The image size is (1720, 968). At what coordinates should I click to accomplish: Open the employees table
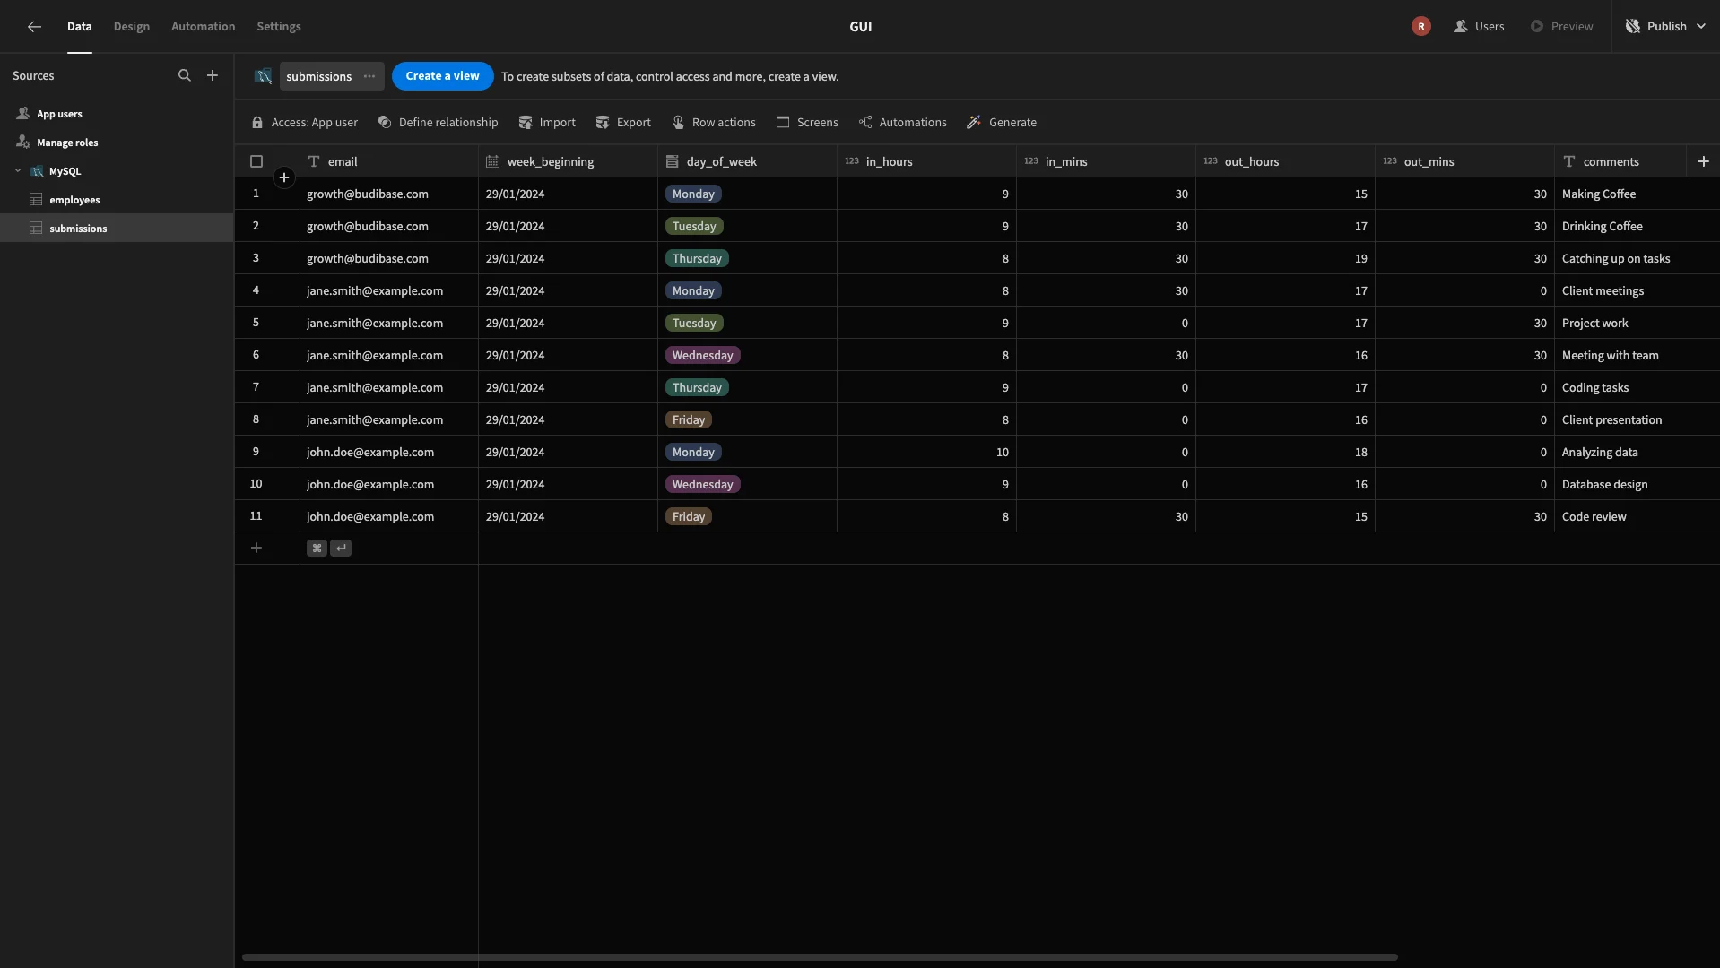(x=117, y=200)
